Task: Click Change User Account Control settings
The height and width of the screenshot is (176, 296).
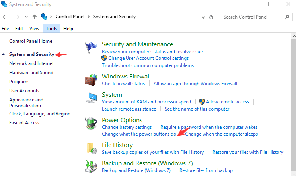Action: tap(148, 58)
